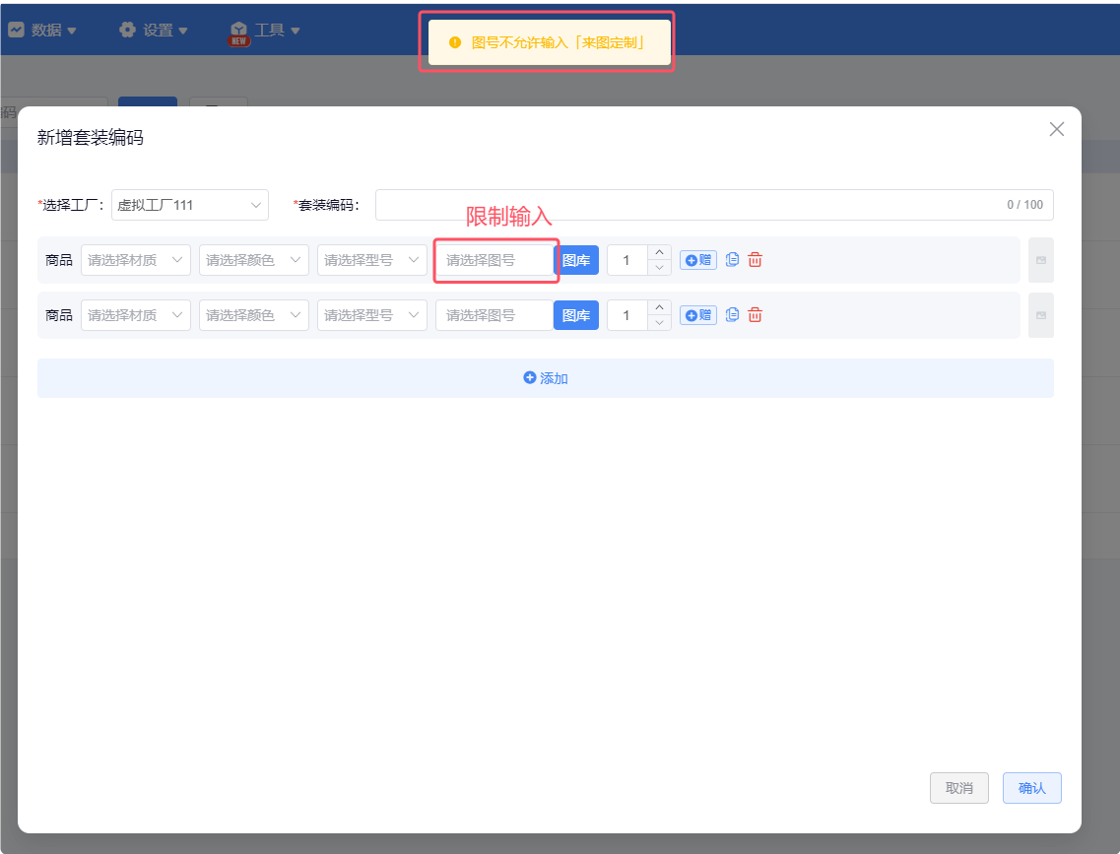Increase quantity in first 商品 row
The width and height of the screenshot is (1120, 854).
(659, 252)
